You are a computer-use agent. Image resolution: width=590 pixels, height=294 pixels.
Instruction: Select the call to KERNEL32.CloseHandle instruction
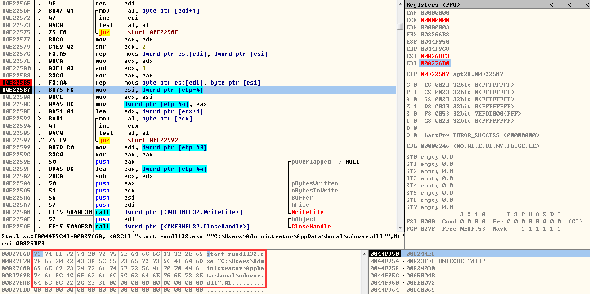pyautogui.click(x=173, y=227)
